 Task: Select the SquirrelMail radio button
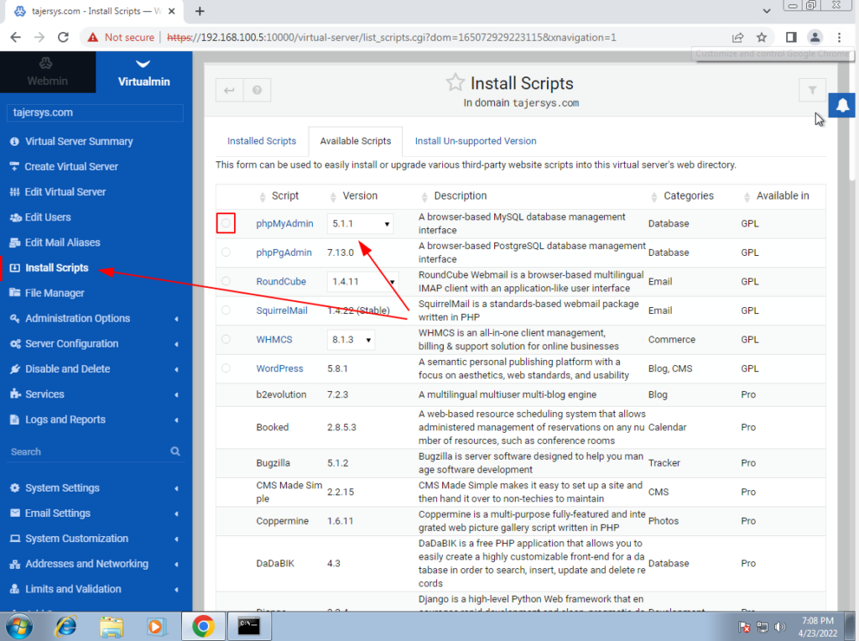tap(226, 310)
